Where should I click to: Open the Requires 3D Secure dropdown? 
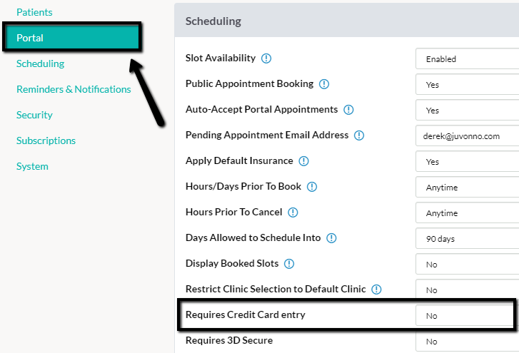tap(468, 341)
